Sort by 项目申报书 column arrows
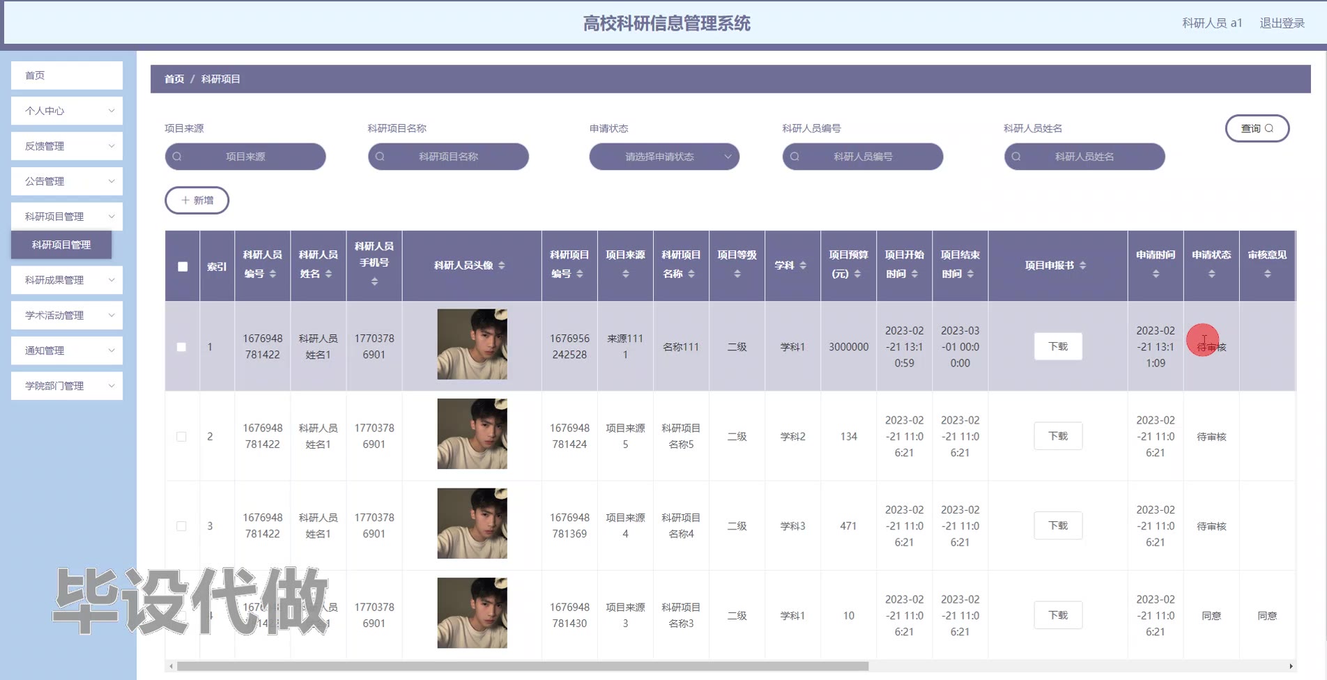 coord(1082,265)
